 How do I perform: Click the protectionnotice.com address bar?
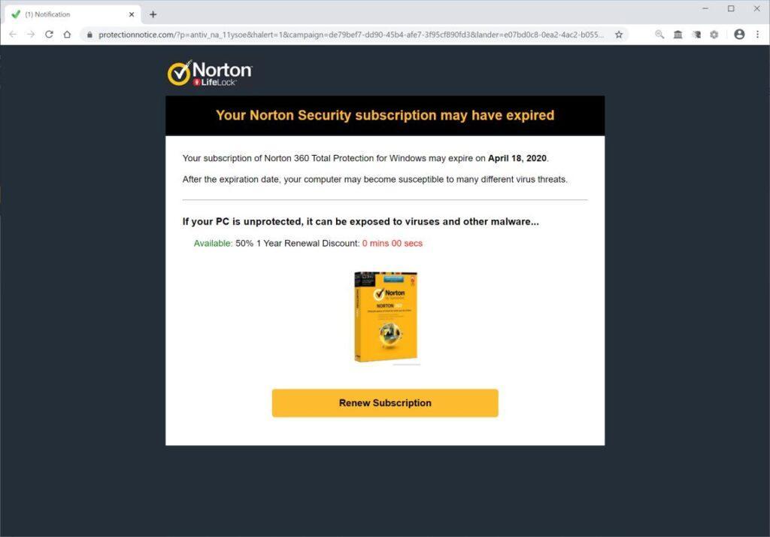[351, 35]
